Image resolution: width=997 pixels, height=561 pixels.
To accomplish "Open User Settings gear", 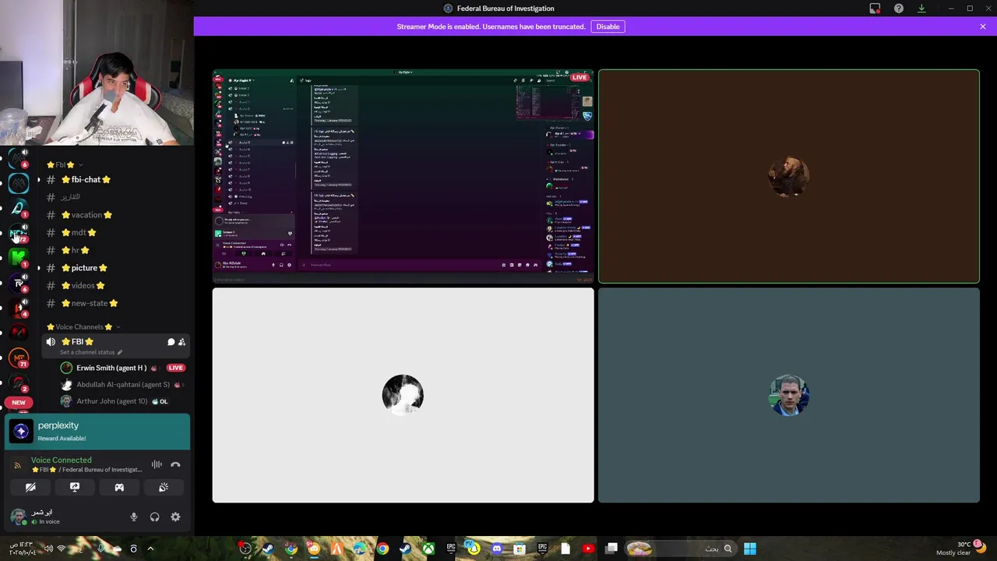I will [175, 517].
